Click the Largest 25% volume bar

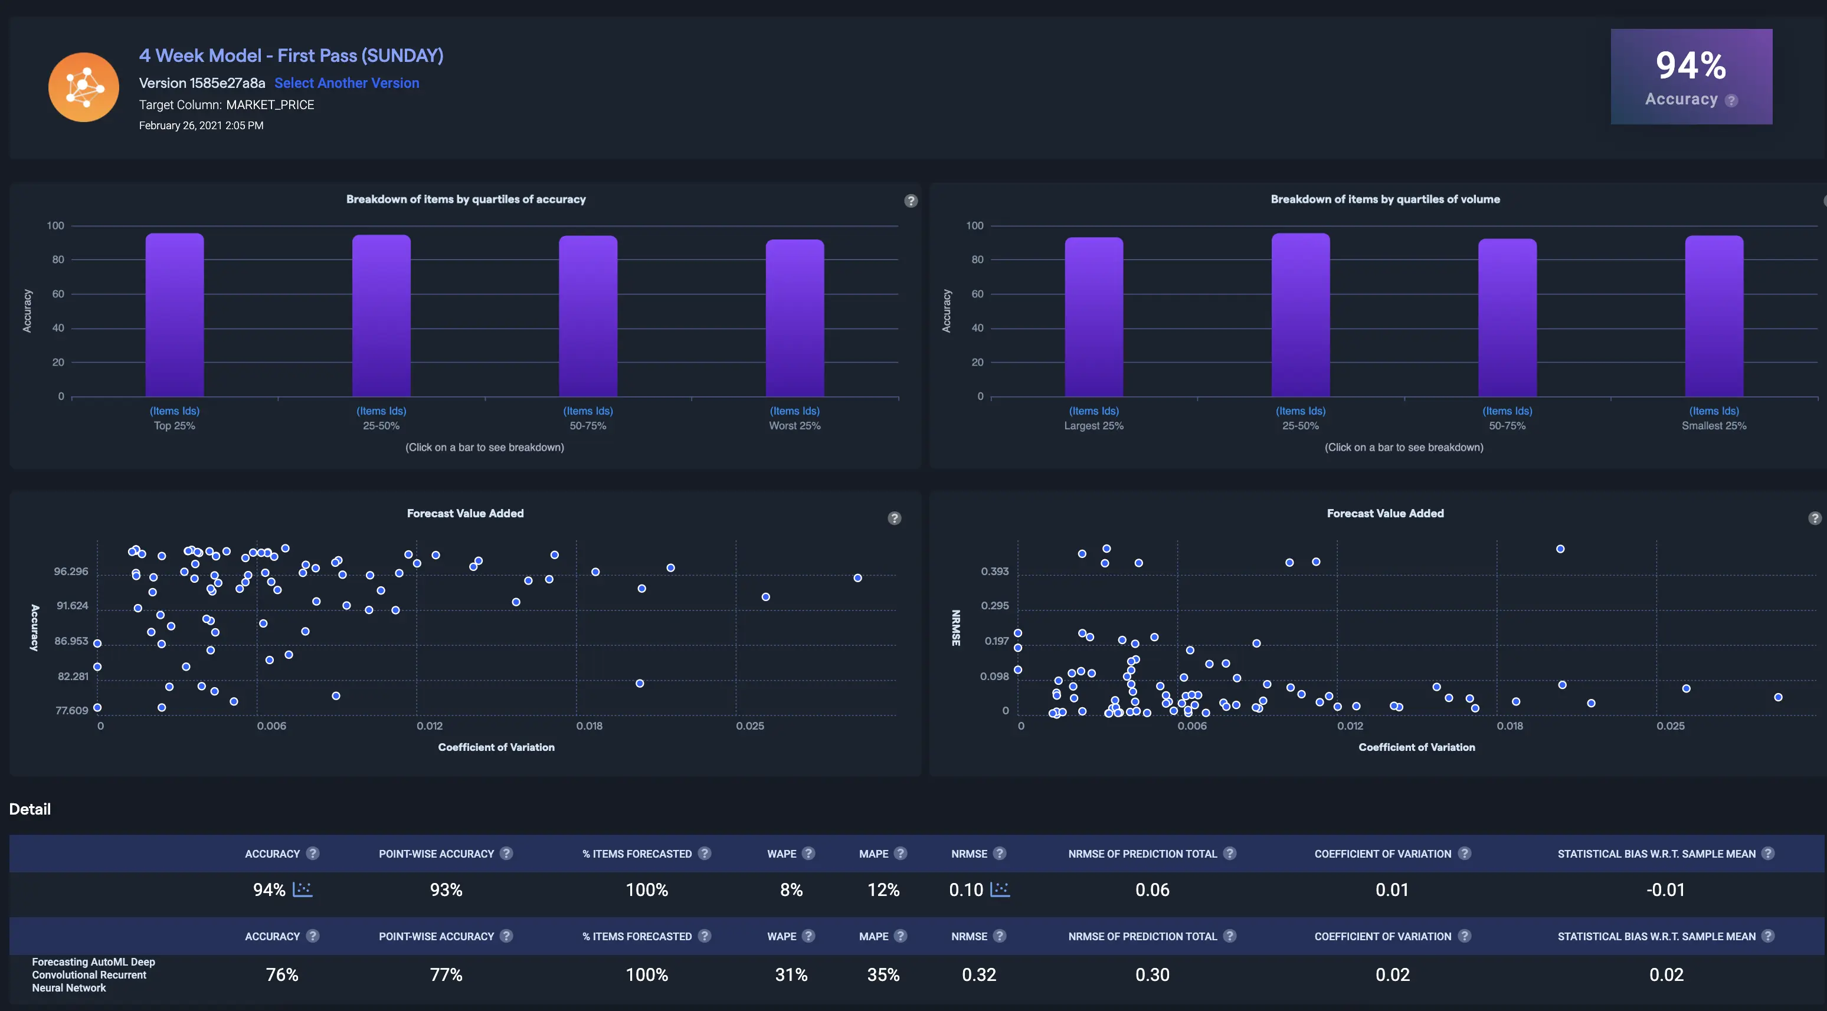(x=1093, y=317)
